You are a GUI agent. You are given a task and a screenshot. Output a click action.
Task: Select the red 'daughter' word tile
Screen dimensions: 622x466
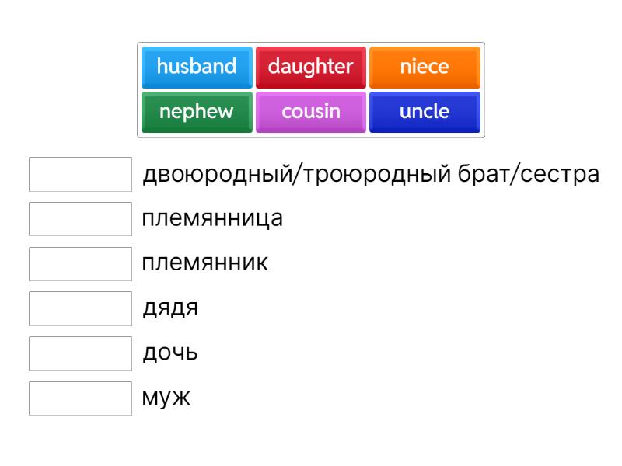310,67
